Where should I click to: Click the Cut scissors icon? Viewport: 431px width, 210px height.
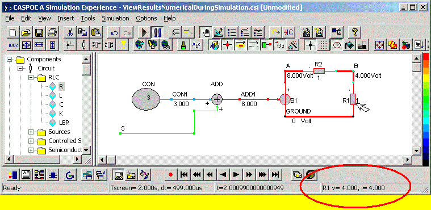(x=70, y=33)
